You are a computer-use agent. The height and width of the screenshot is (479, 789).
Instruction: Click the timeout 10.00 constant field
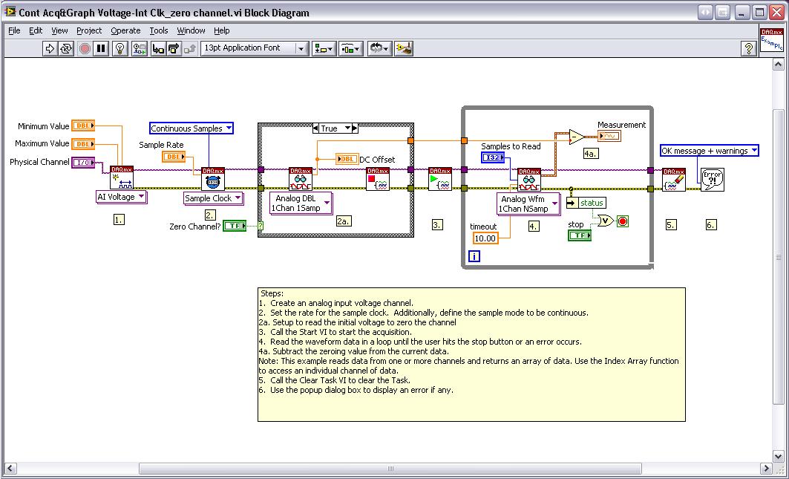485,238
